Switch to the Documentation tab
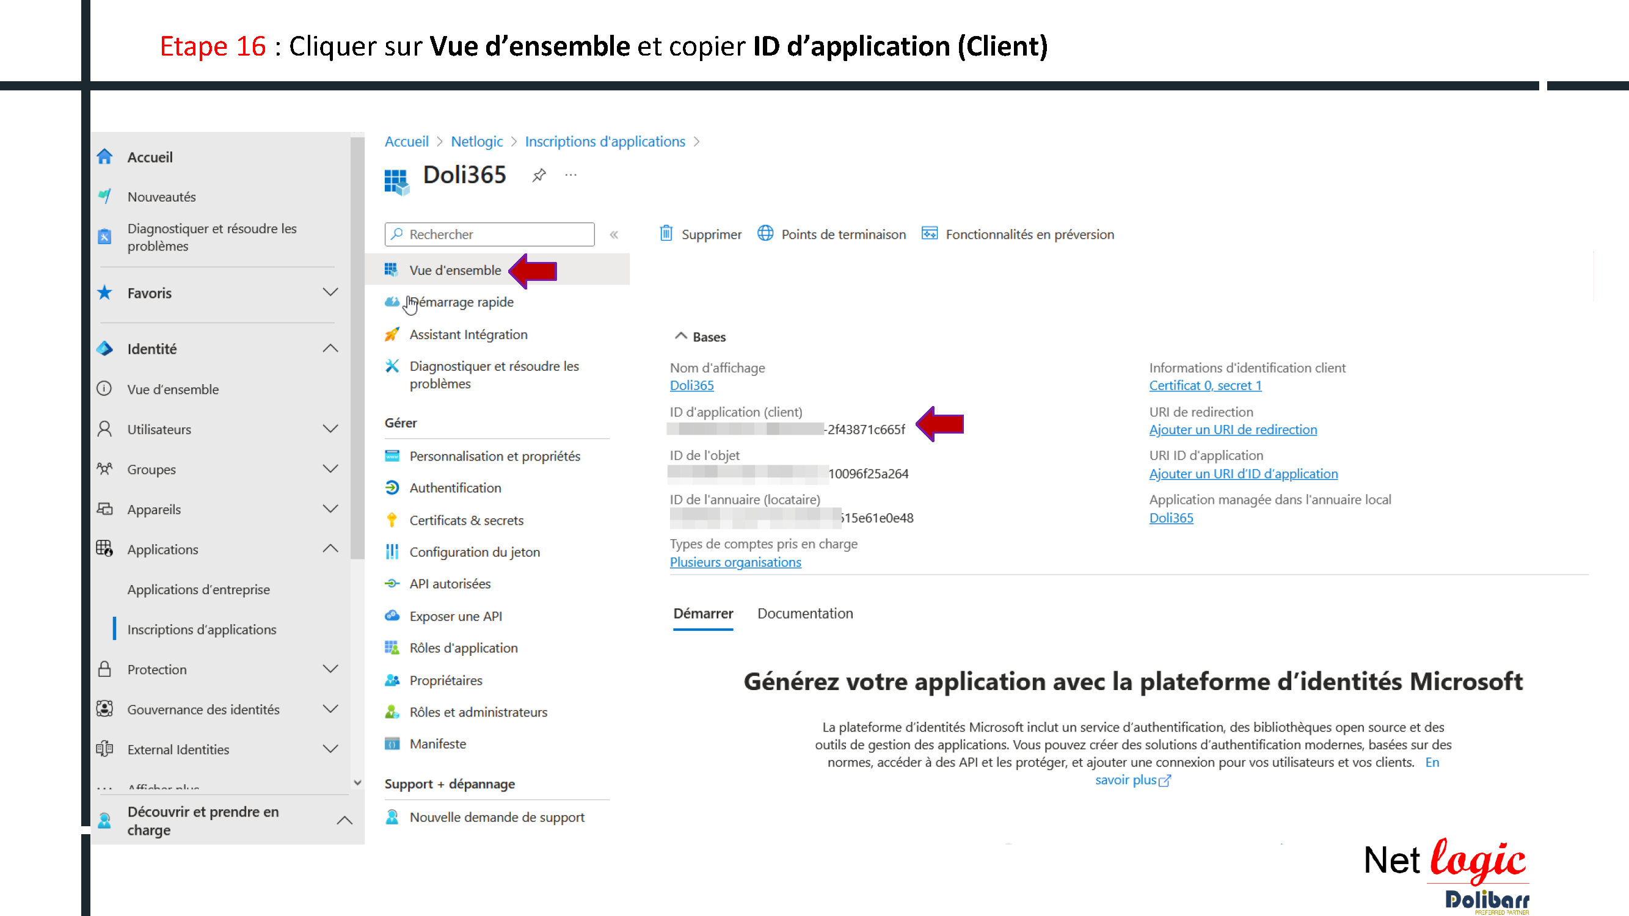This screenshot has height=916, width=1629. [805, 613]
